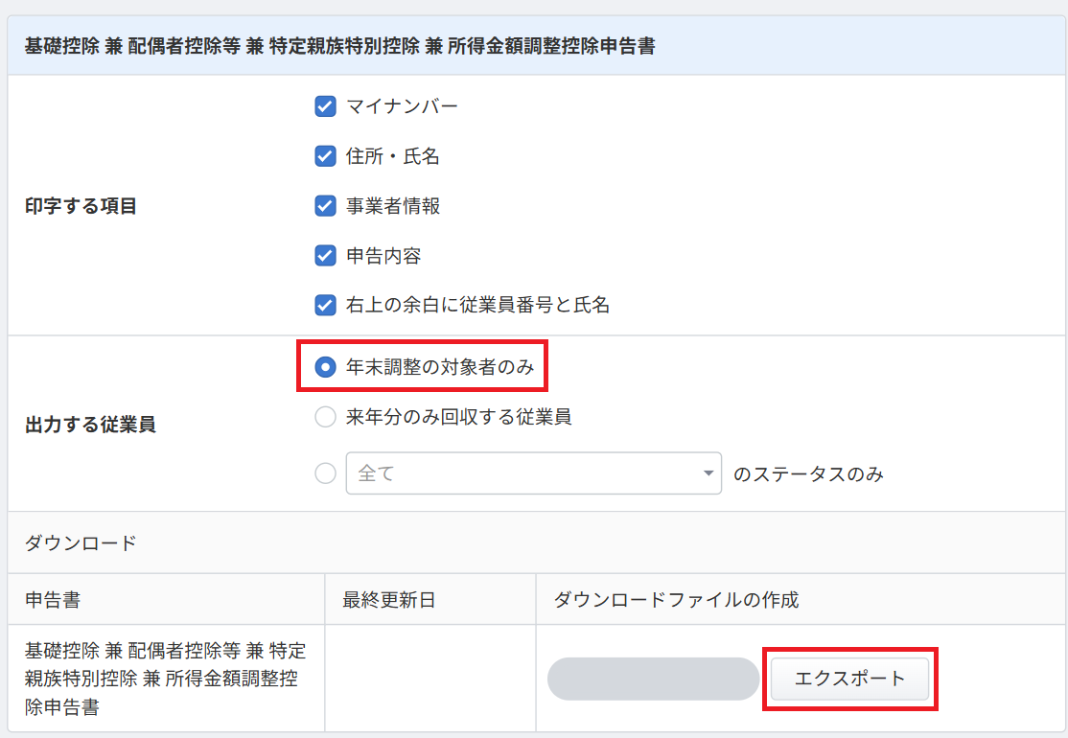
Task: Click the ダウンロード section heading
Action: 81,543
